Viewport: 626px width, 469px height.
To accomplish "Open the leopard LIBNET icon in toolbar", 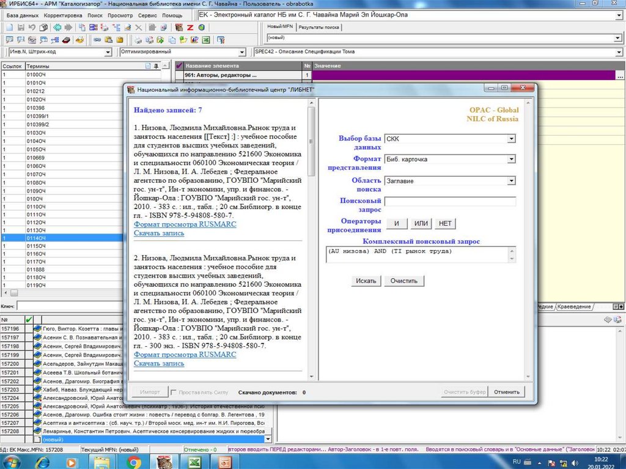I will point(179,28).
